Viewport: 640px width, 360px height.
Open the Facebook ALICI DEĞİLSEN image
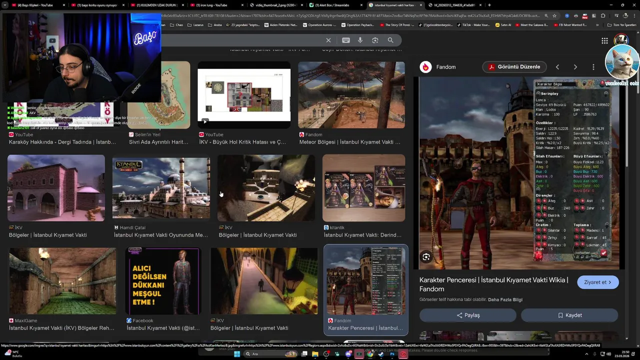[163, 281]
